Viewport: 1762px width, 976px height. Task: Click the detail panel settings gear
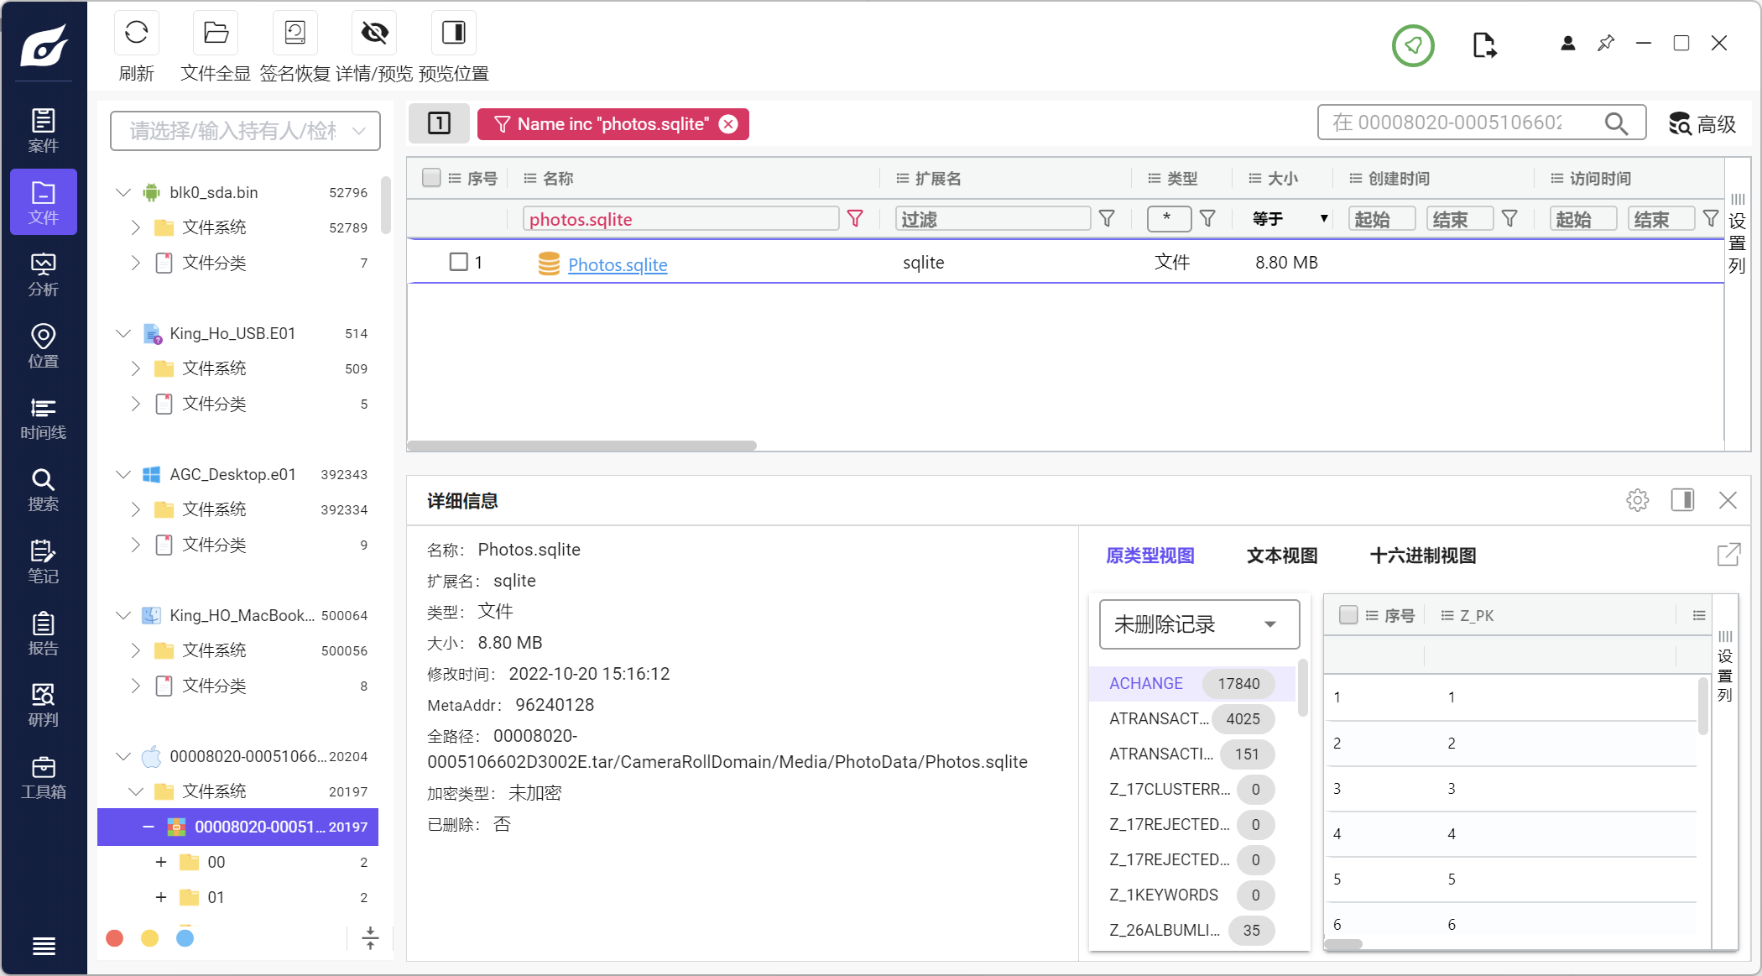click(x=1637, y=500)
